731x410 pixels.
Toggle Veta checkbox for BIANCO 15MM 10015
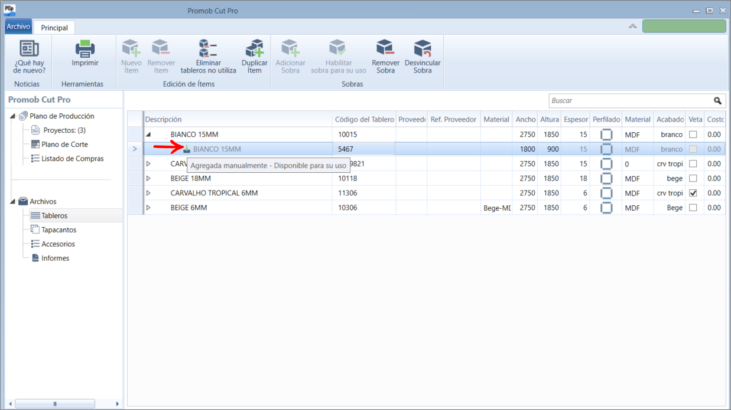tap(693, 135)
